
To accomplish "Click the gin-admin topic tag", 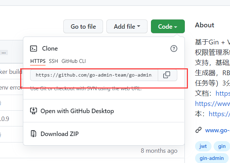I will point(212,158).
